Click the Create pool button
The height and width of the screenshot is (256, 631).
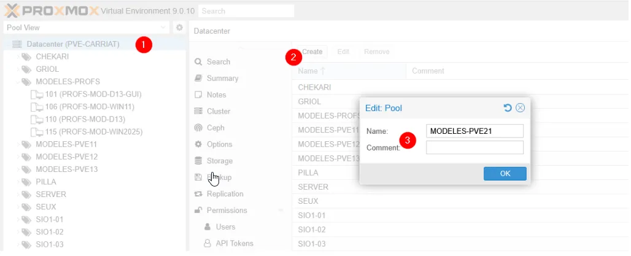tap(311, 52)
